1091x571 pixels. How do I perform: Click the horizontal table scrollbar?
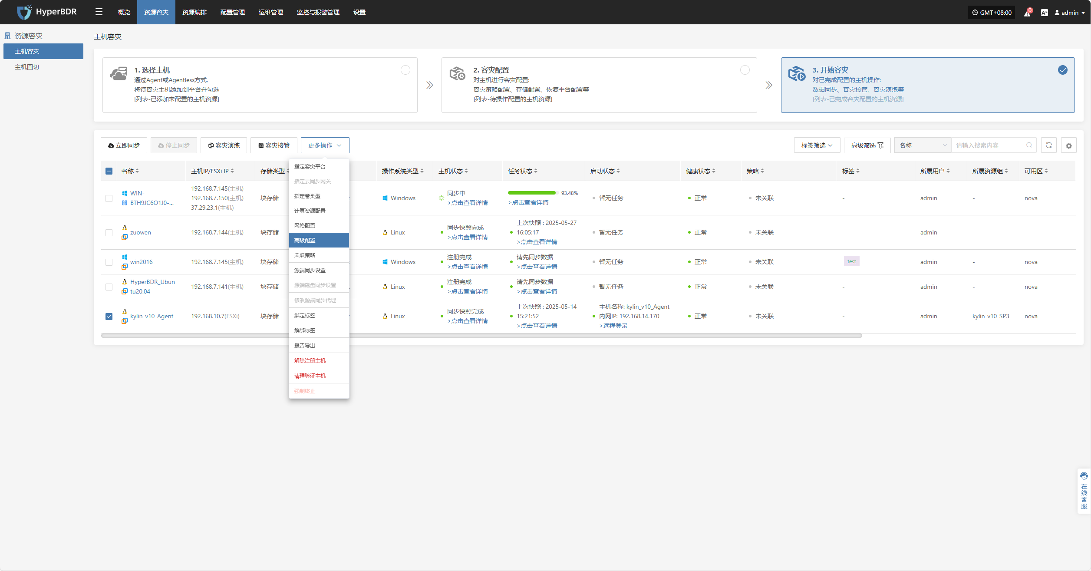481,336
